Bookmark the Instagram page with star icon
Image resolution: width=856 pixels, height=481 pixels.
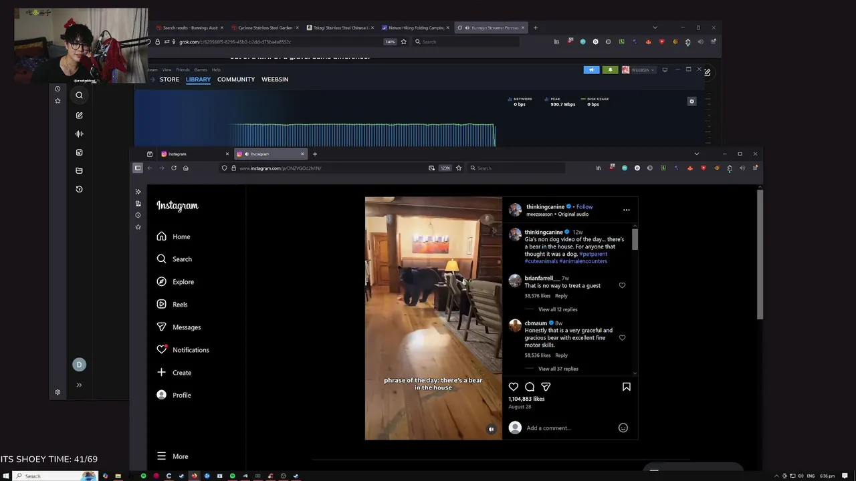(459, 168)
